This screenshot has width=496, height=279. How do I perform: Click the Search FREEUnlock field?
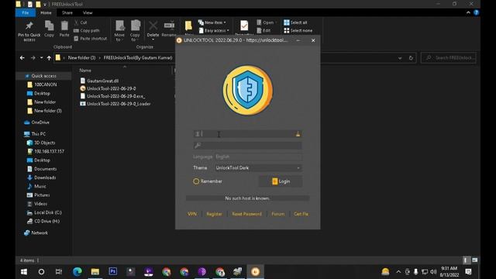[449, 58]
